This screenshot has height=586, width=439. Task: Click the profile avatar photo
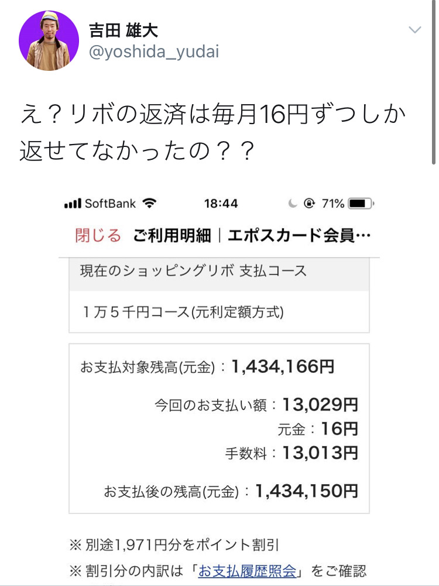pos(49,40)
